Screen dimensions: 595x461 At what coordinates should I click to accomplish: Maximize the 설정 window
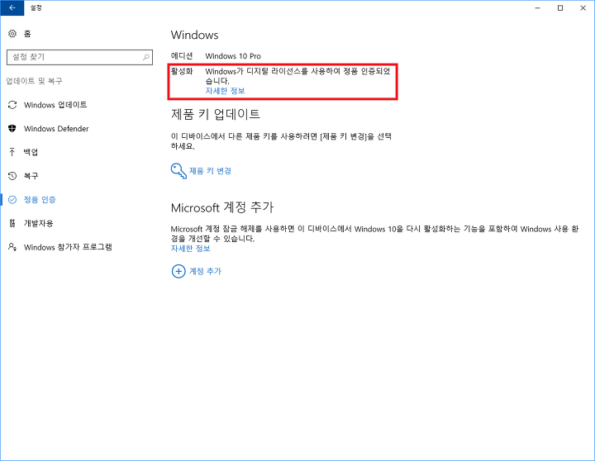tap(560, 8)
